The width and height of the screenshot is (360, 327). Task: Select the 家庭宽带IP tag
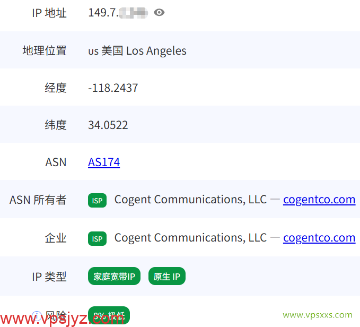tap(114, 276)
